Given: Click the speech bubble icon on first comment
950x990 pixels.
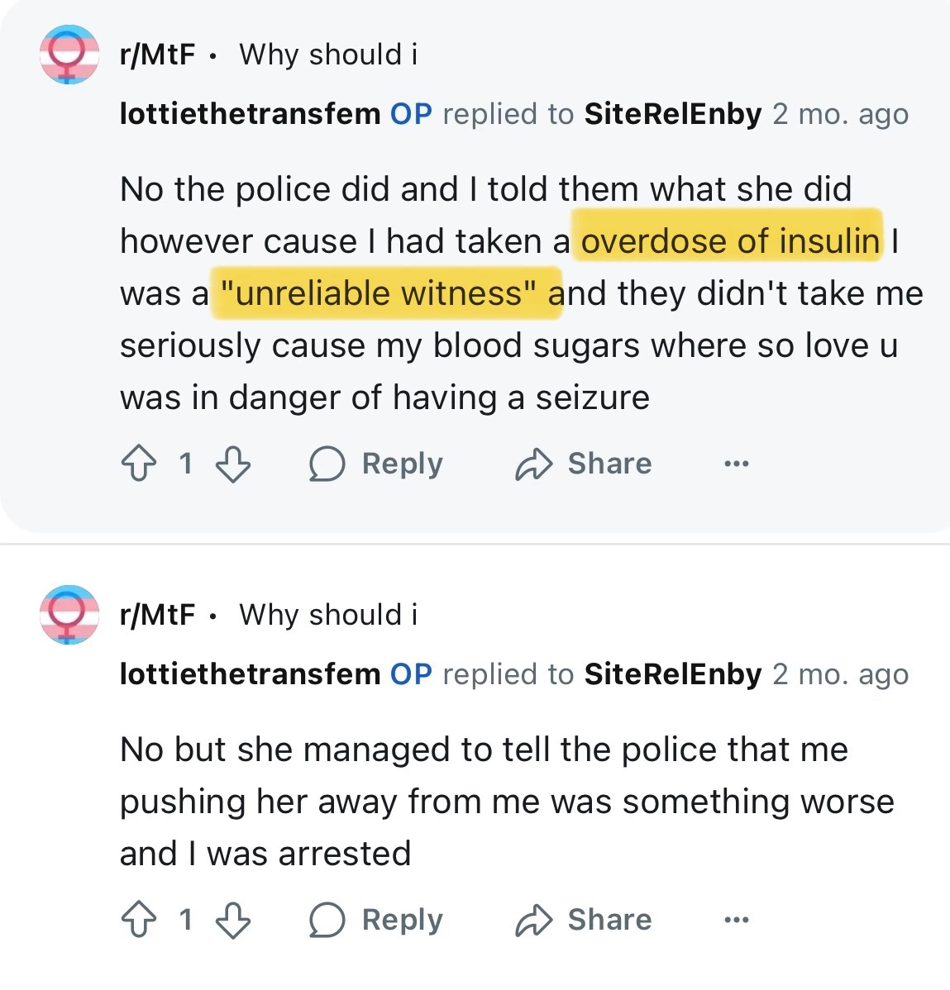Looking at the screenshot, I should (327, 464).
